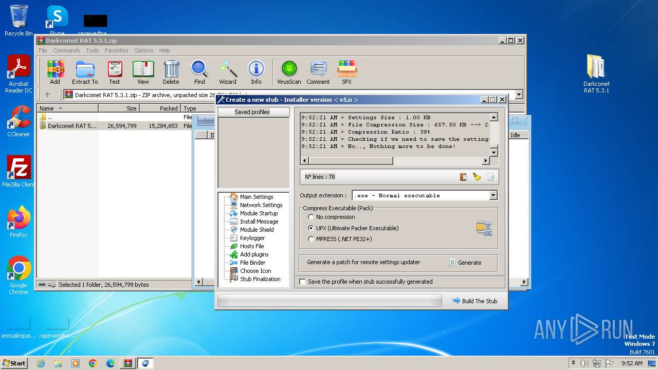Viewport: 658px width, 370px height.
Task: Click the Find magnifier icon in WinRAR
Action: 199,72
